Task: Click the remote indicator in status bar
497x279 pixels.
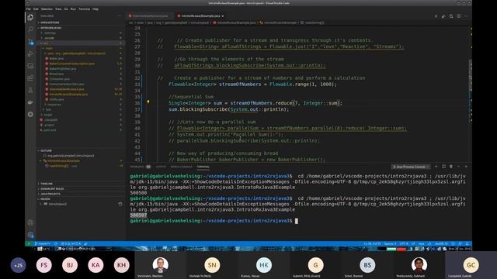Action: [x=28, y=244]
